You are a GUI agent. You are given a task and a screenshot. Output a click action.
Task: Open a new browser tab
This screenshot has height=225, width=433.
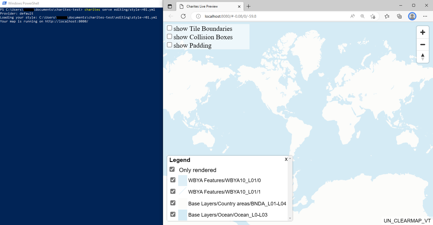[248, 6]
